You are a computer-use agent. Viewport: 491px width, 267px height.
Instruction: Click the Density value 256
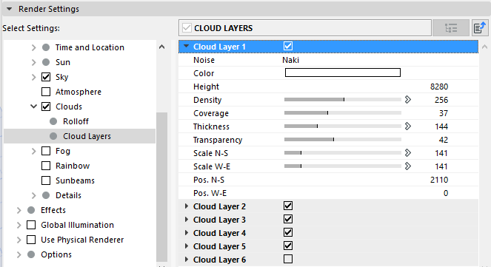tap(441, 100)
